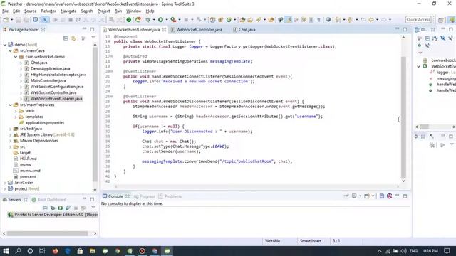Collapse the src/main/java folder
This screenshot has height=256, width=456.
click(10, 50)
